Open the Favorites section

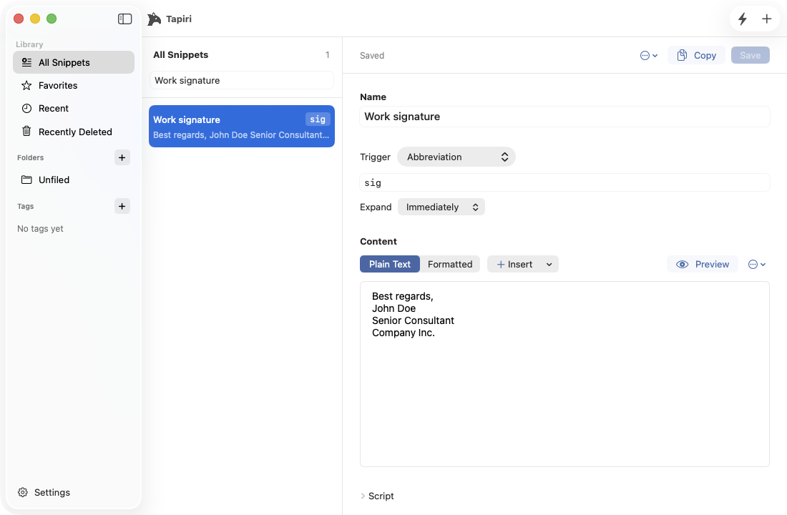tap(74, 85)
